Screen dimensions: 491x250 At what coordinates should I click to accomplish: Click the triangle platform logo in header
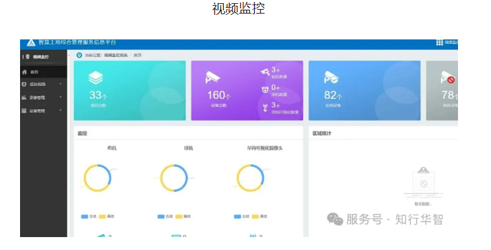click(x=31, y=43)
